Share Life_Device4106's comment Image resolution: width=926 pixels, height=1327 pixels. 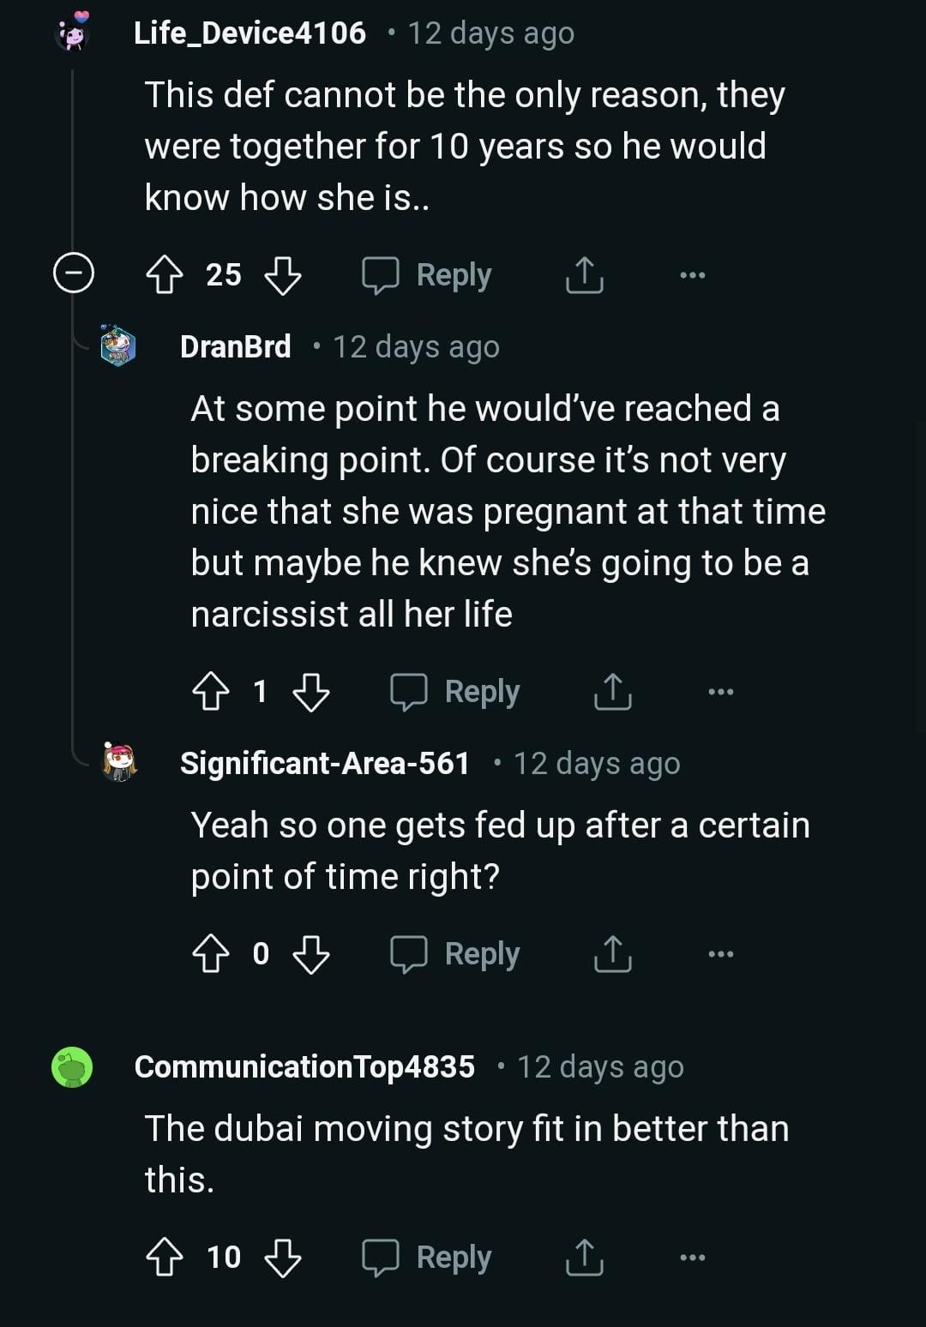point(585,275)
